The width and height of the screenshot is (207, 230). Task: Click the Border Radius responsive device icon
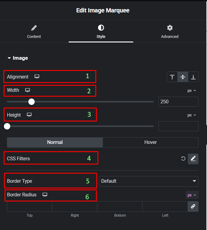[45, 195]
